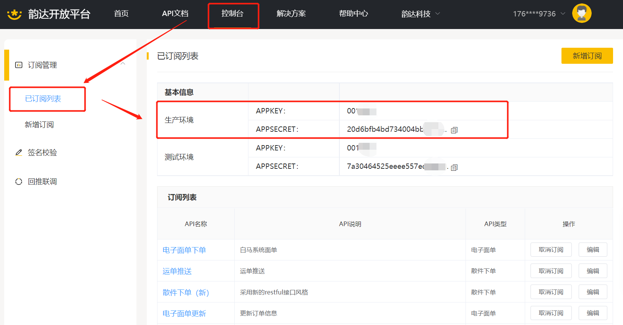Click 编辑 in the 运单推送 row
Screen dimensions: 623x325
(x=593, y=271)
